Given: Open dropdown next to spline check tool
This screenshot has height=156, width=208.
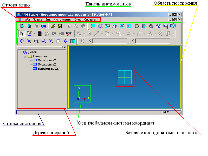Looking at the screenshot, I should [84, 34].
